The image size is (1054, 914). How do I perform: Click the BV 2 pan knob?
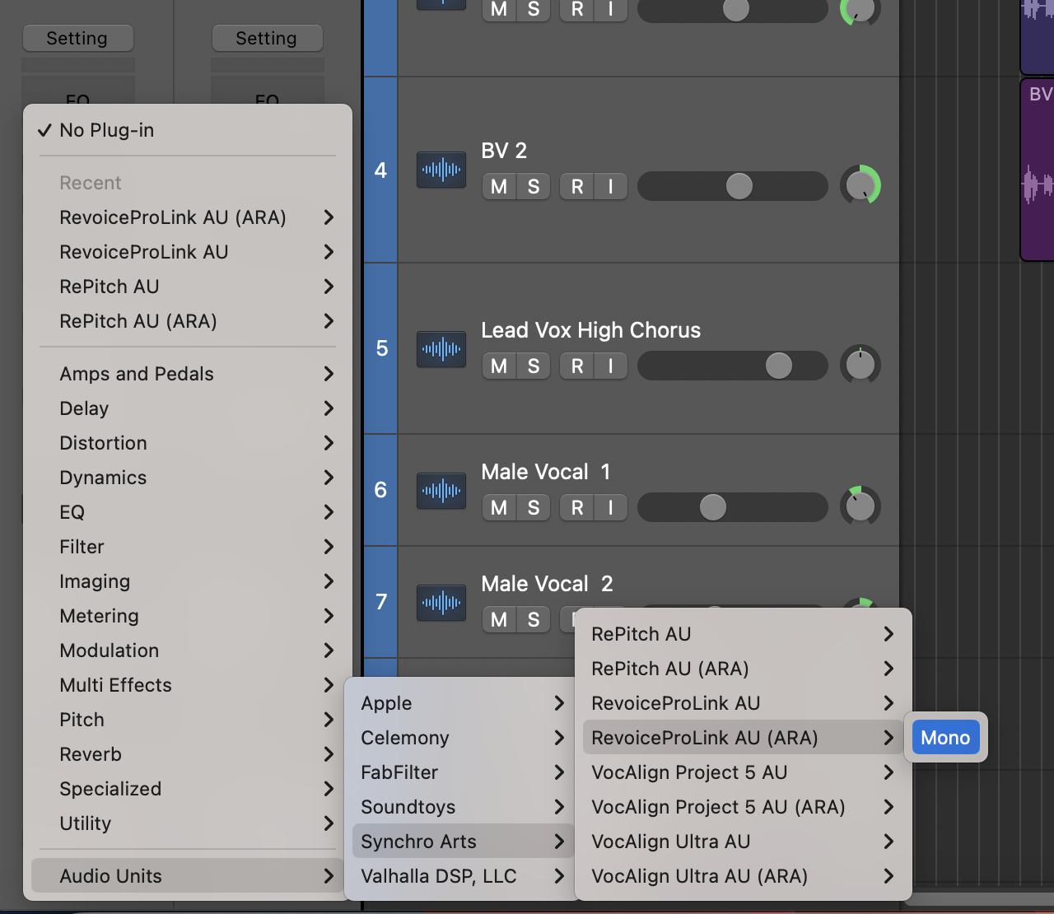tap(860, 186)
